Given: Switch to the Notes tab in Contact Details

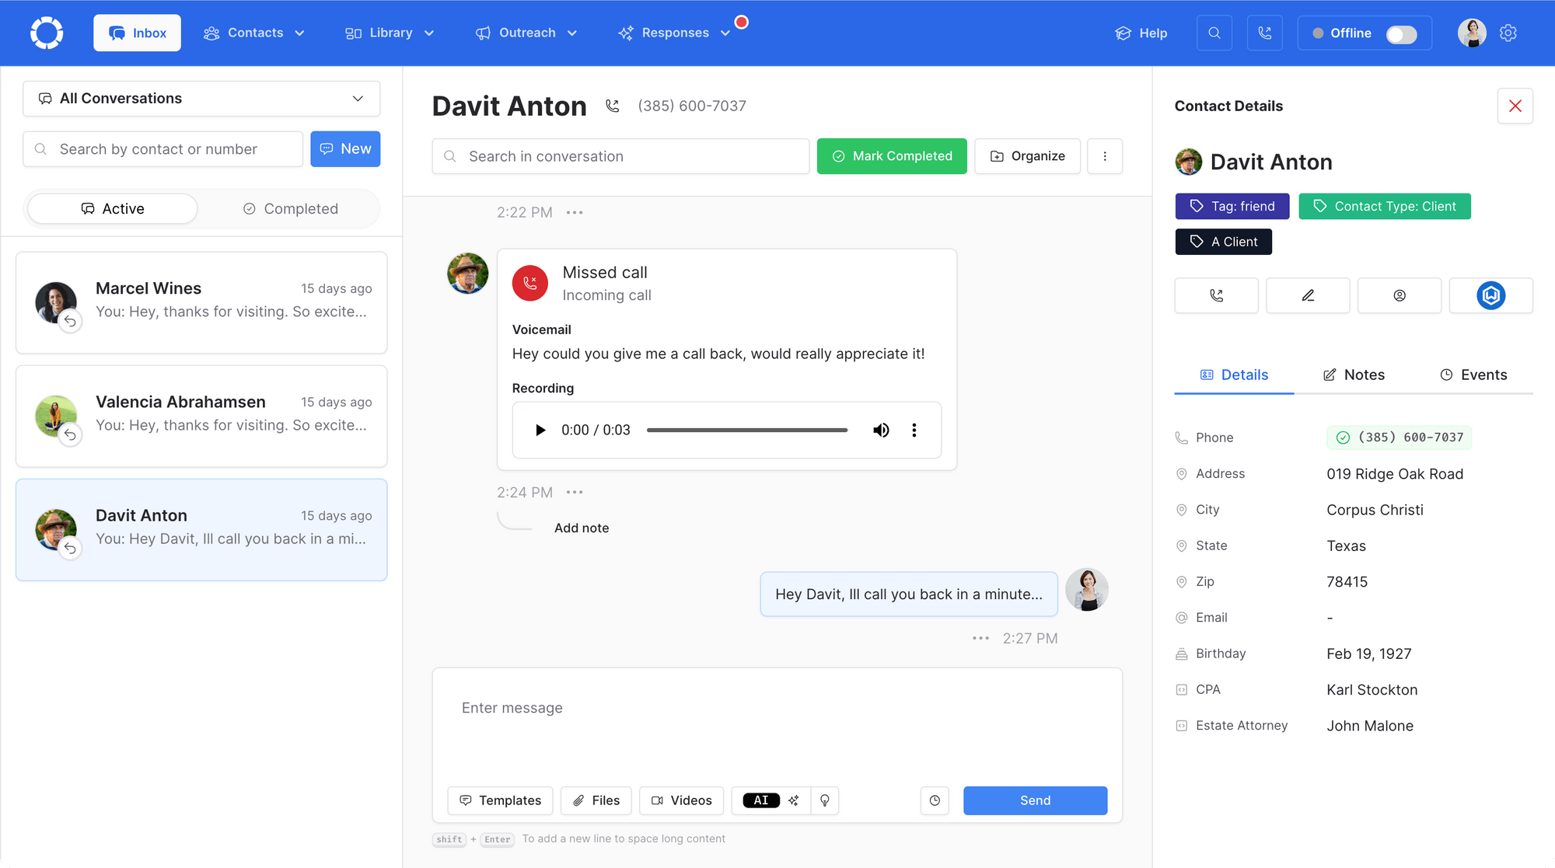Looking at the screenshot, I should [1354, 375].
